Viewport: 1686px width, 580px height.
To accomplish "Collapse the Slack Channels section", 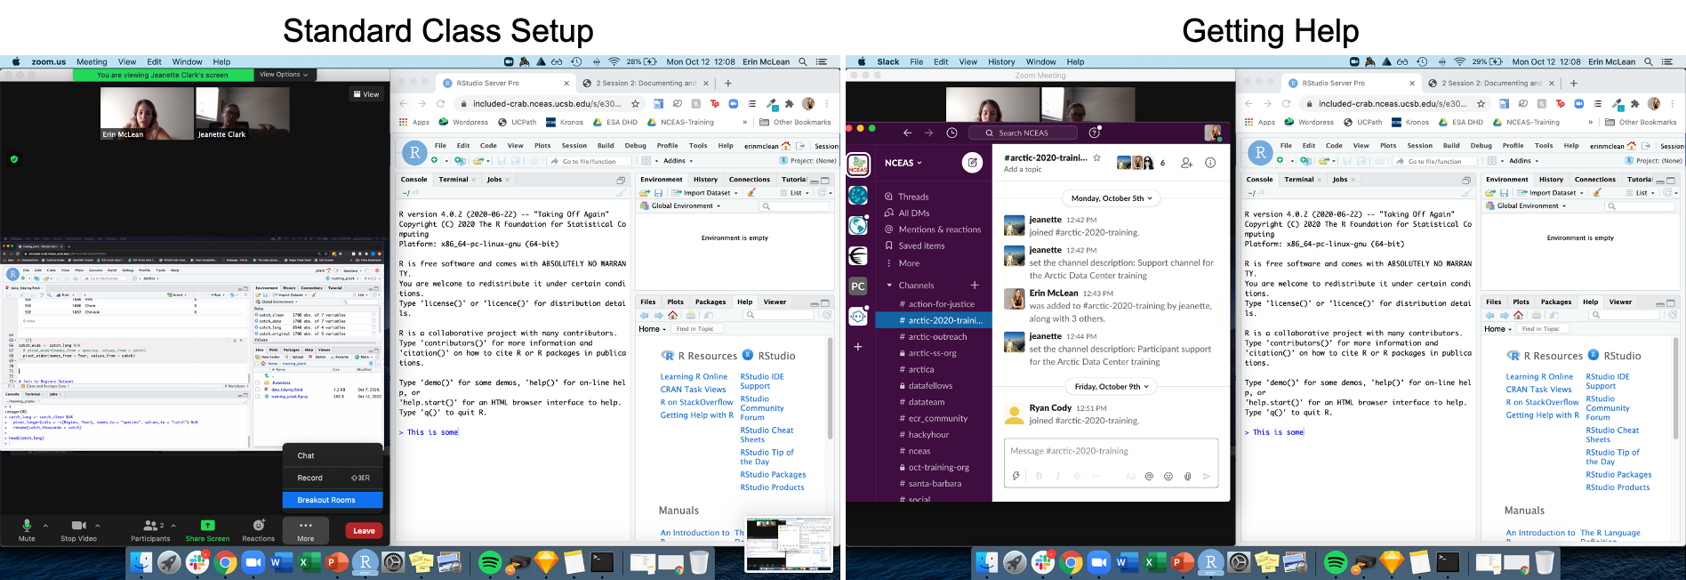I will click(x=889, y=286).
